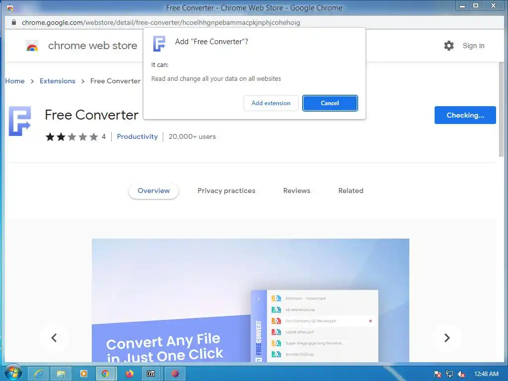Launch Firefox from the taskbar
508x381 pixels.
point(129,374)
